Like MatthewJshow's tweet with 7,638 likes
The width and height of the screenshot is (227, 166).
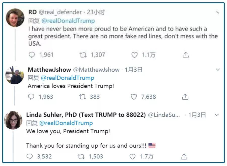click(134, 97)
